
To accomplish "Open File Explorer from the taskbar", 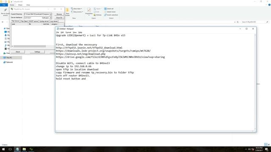I will click(x=24, y=149).
